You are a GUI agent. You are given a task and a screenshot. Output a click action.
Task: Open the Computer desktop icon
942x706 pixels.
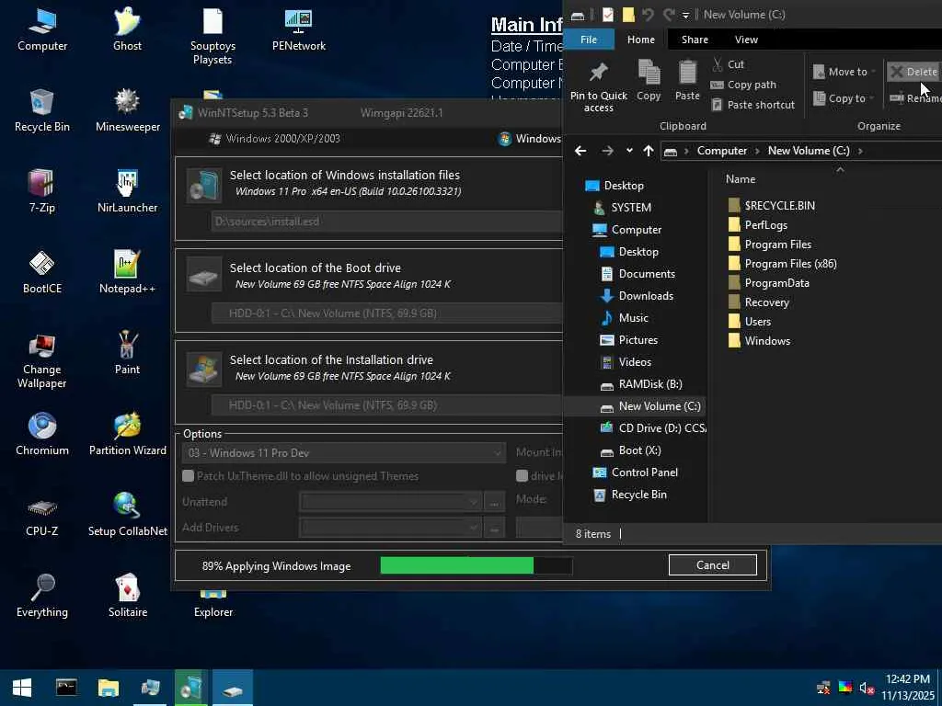42,30
